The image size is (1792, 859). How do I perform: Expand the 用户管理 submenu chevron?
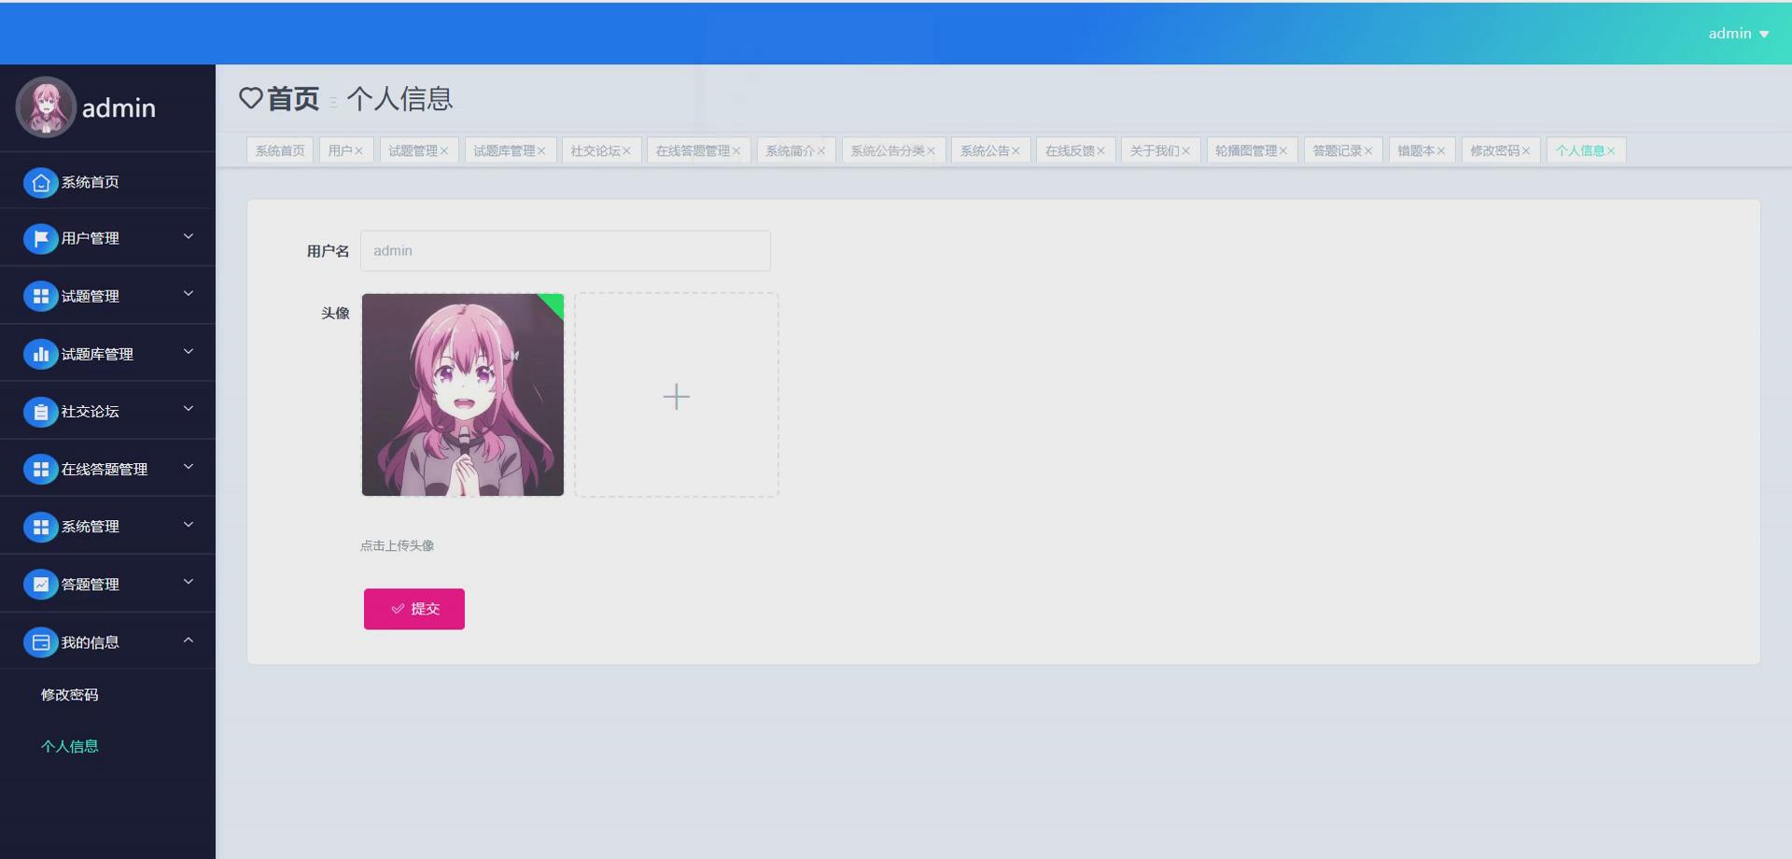point(188,237)
